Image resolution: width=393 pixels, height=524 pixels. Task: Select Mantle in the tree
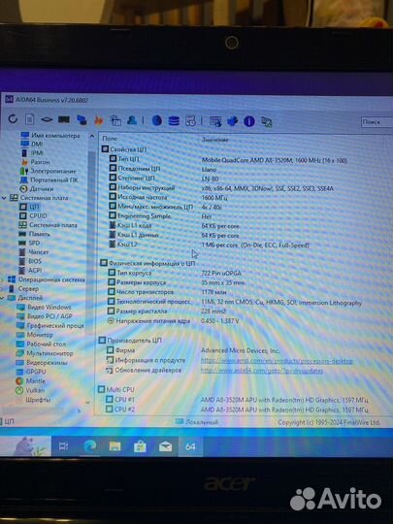coord(36,381)
